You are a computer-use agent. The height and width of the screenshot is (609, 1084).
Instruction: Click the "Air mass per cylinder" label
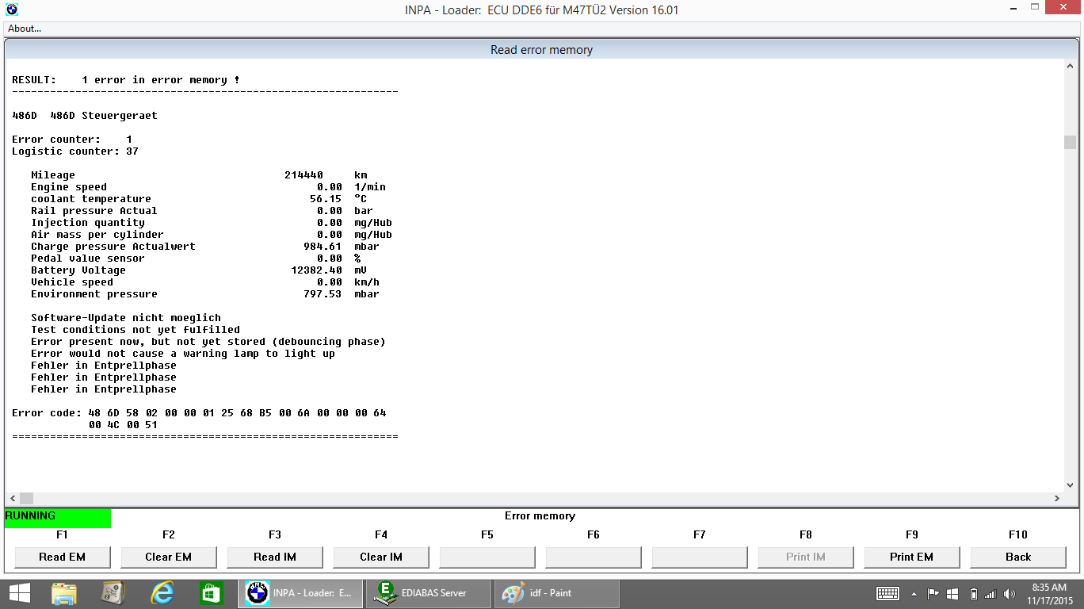tap(97, 235)
